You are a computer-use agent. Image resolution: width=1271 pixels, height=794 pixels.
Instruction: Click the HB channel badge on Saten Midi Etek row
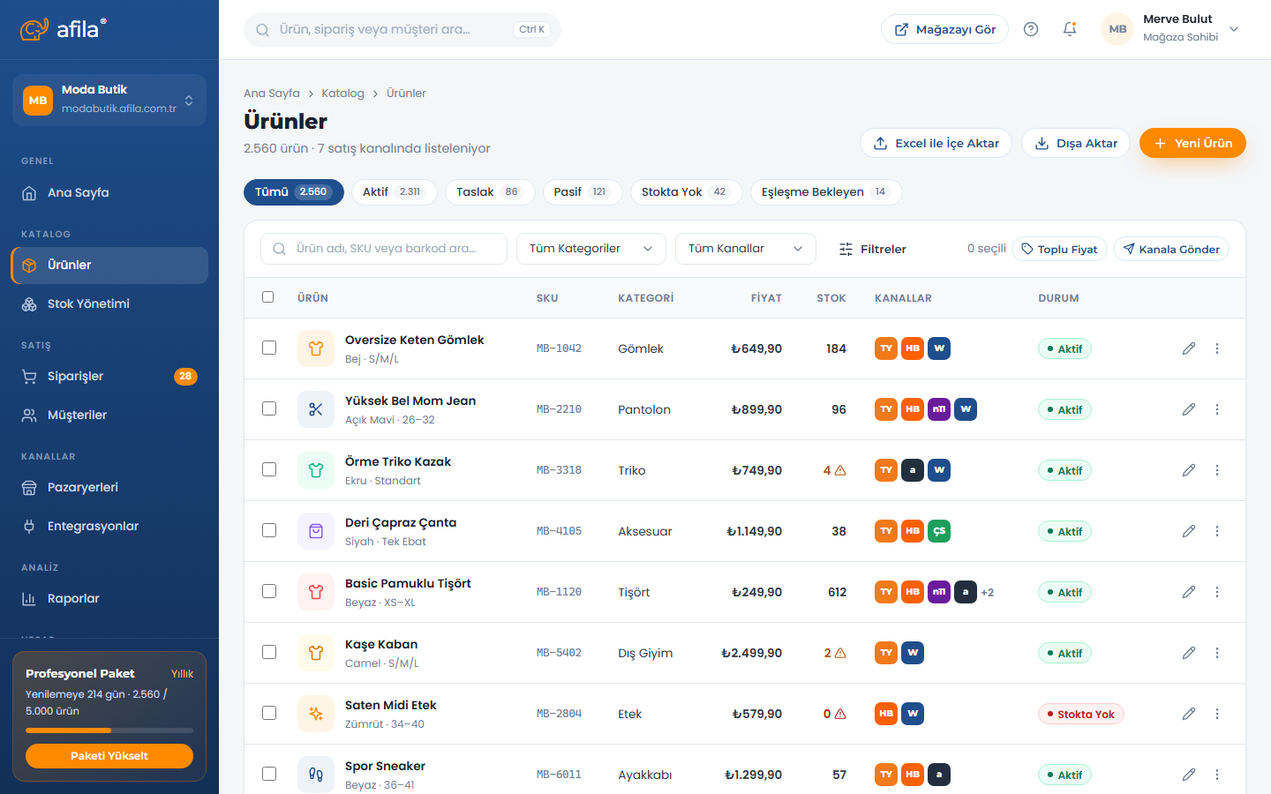(886, 714)
